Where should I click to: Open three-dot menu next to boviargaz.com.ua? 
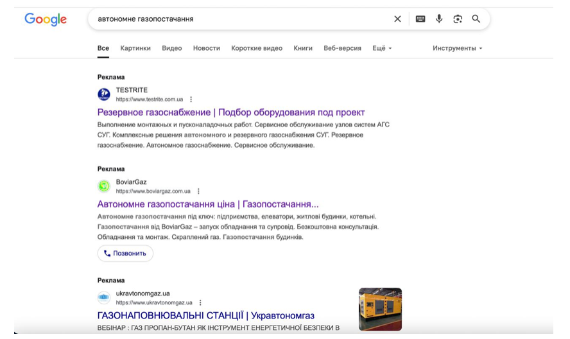[198, 191]
